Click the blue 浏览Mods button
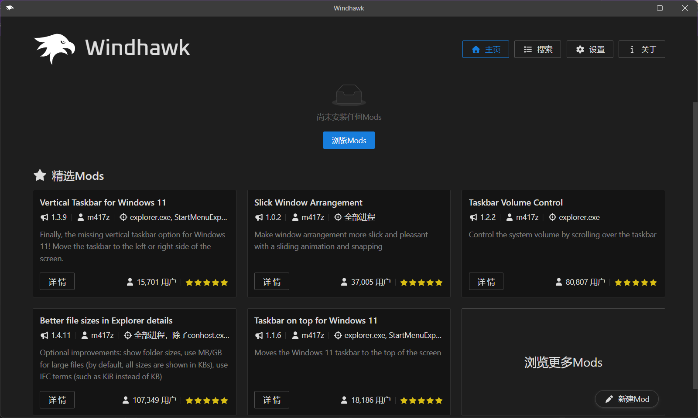The image size is (698, 418). 349,140
